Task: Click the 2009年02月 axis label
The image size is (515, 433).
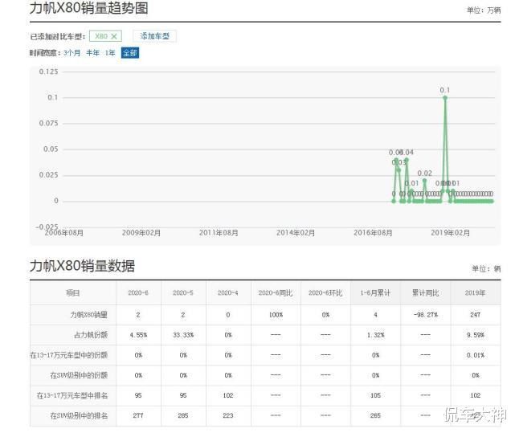Action: [x=141, y=233]
